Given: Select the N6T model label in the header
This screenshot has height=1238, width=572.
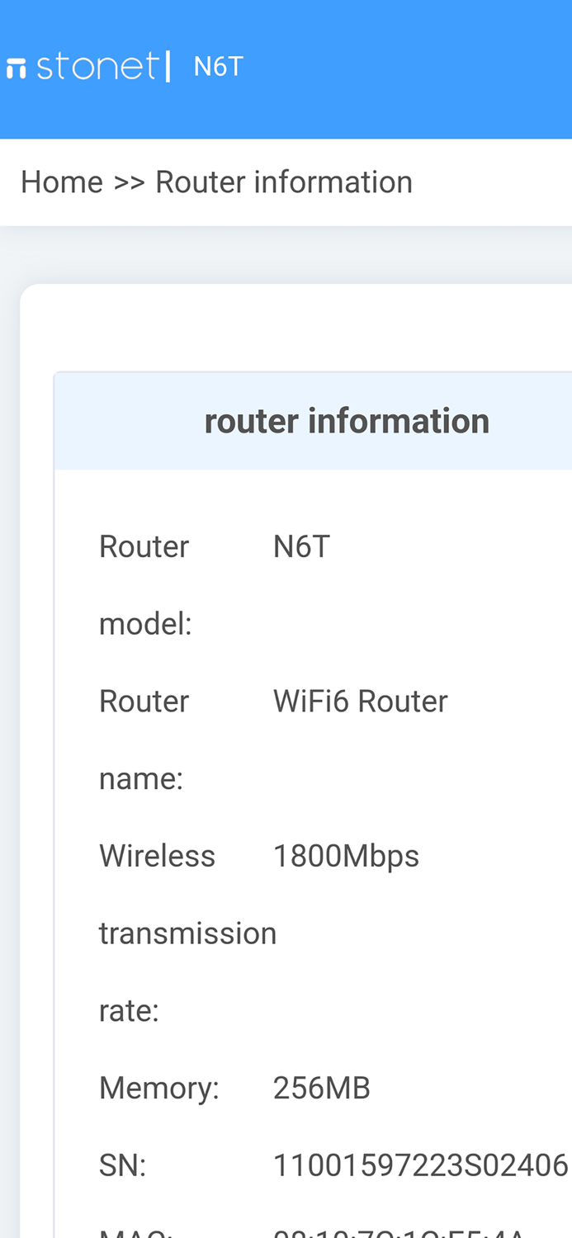Looking at the screenshot, I should click(218, 64).
